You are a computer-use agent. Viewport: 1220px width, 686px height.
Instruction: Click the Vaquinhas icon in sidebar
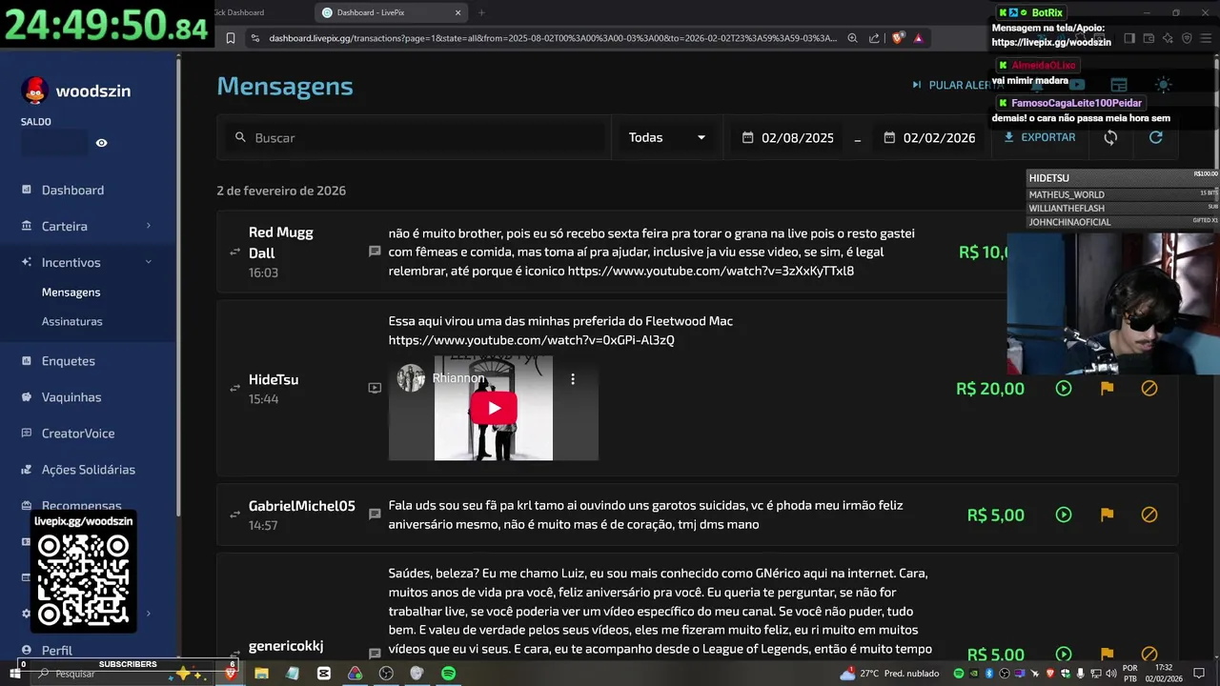pos(27,397)
